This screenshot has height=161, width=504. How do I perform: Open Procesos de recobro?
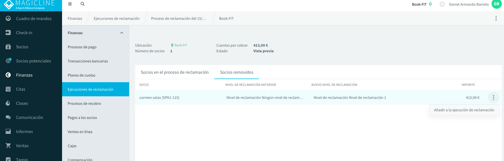[96, 103]
